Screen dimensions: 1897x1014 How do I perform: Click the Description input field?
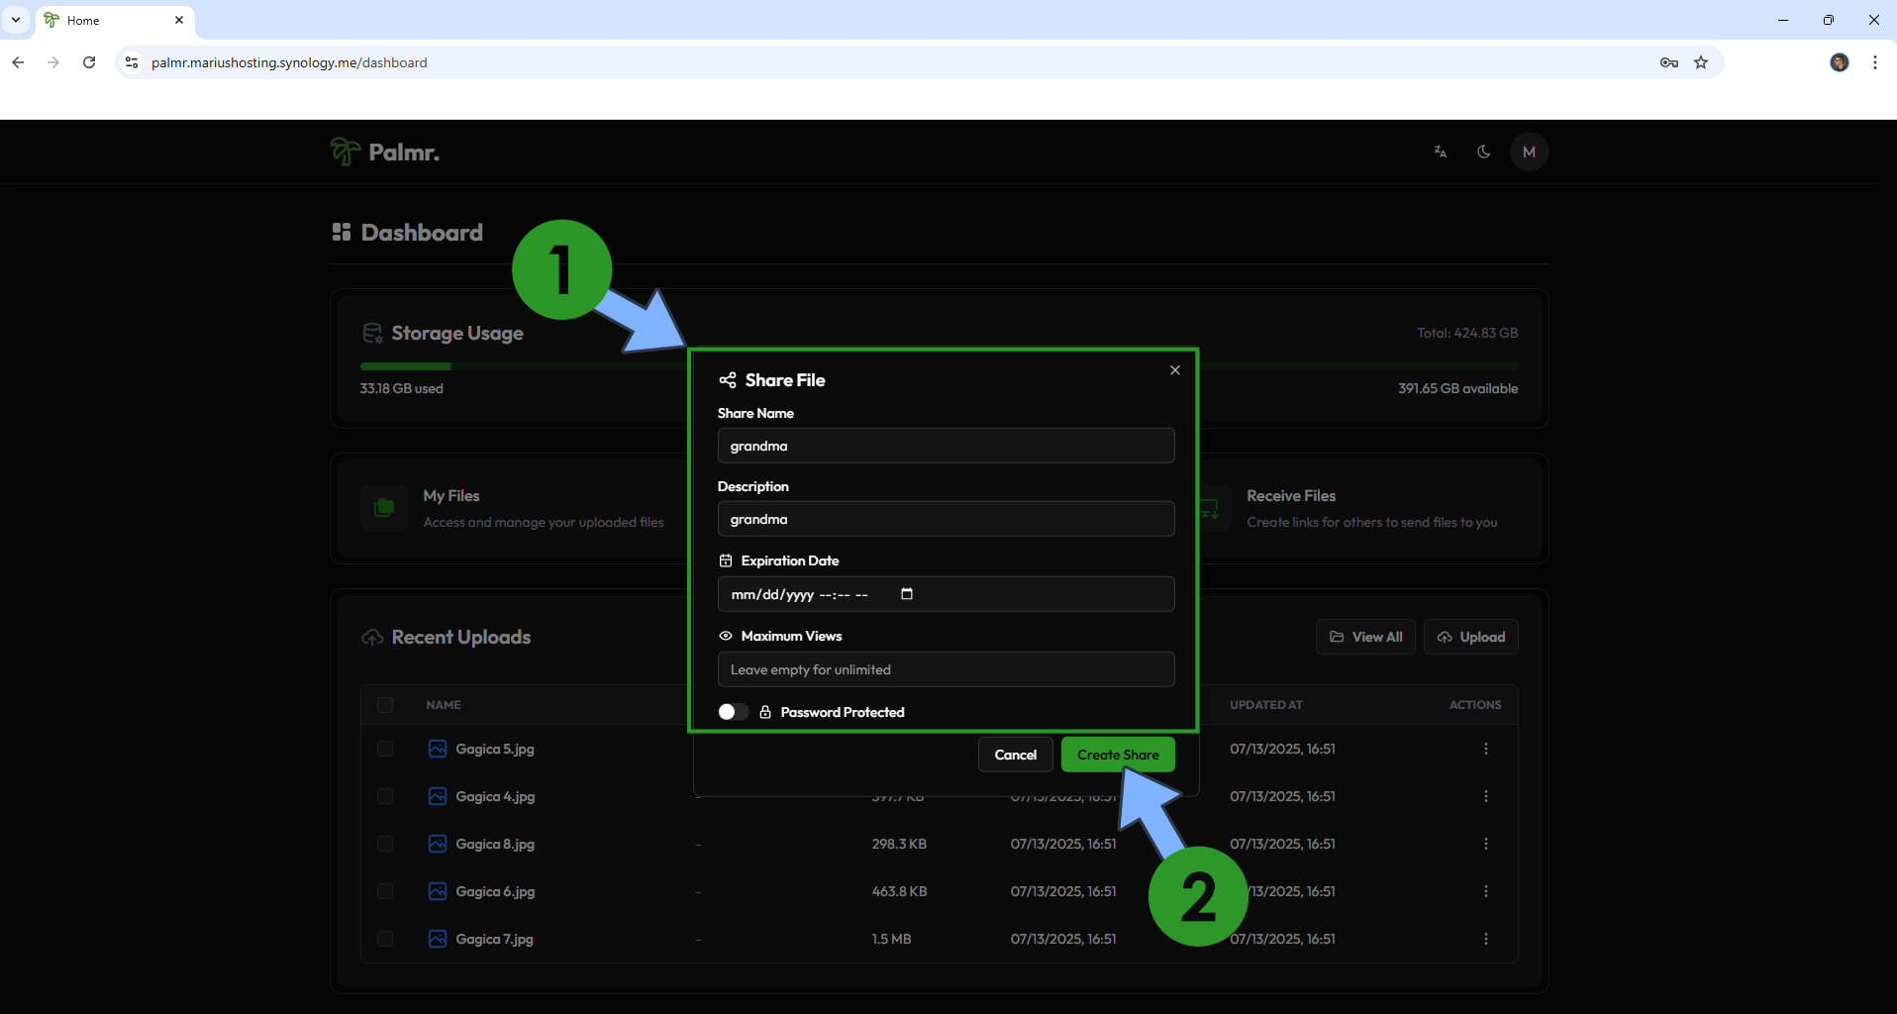click(946, 519)
